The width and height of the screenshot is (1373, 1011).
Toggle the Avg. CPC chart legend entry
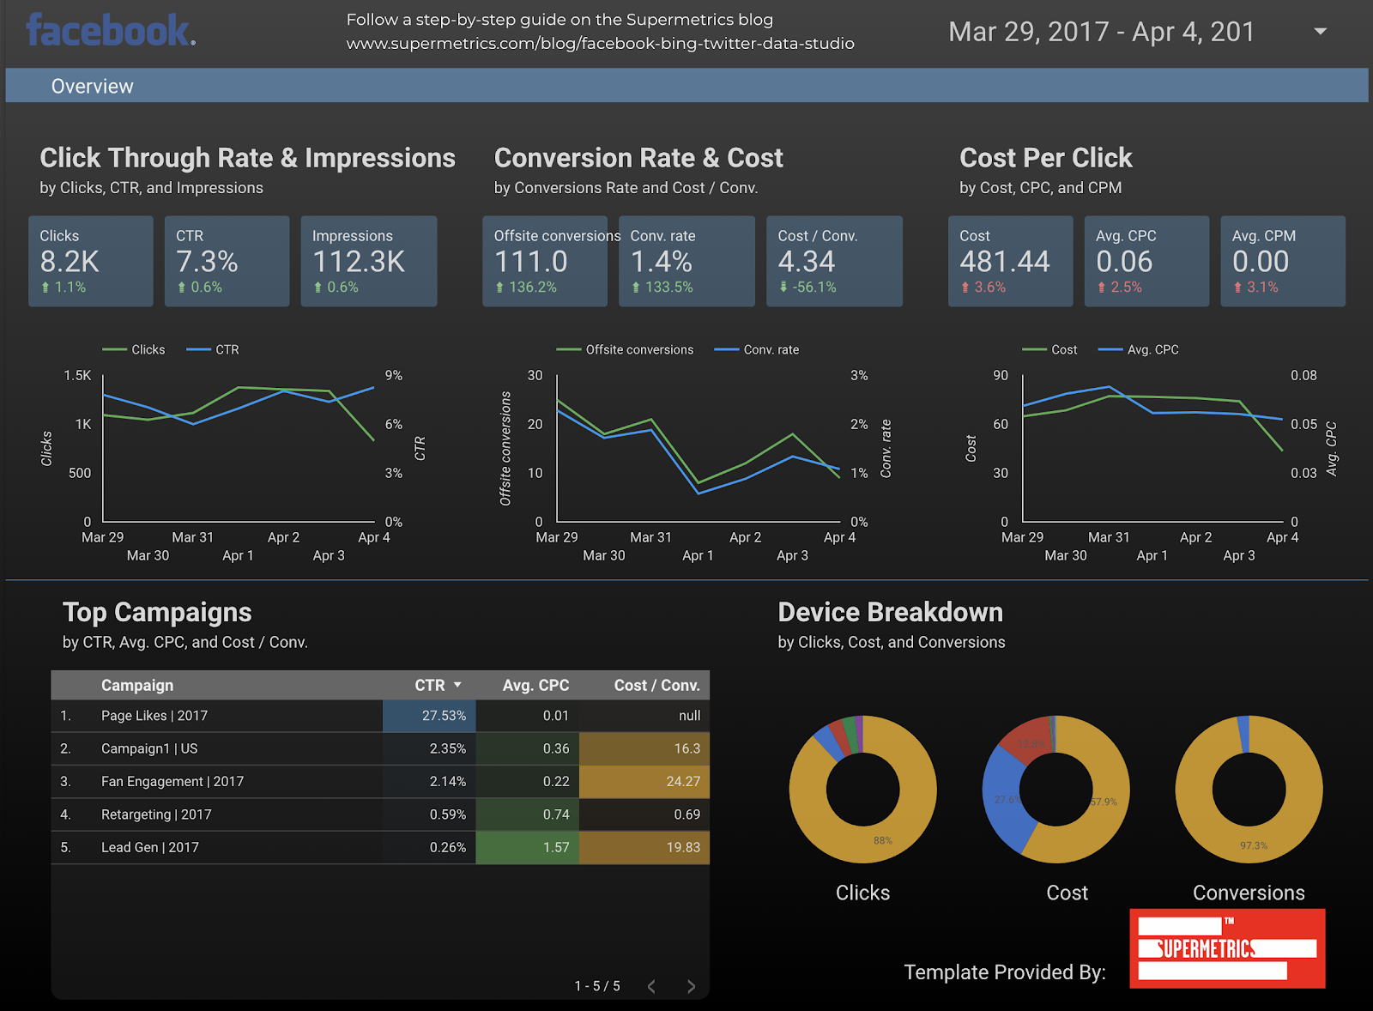(x=1139, y=349)
